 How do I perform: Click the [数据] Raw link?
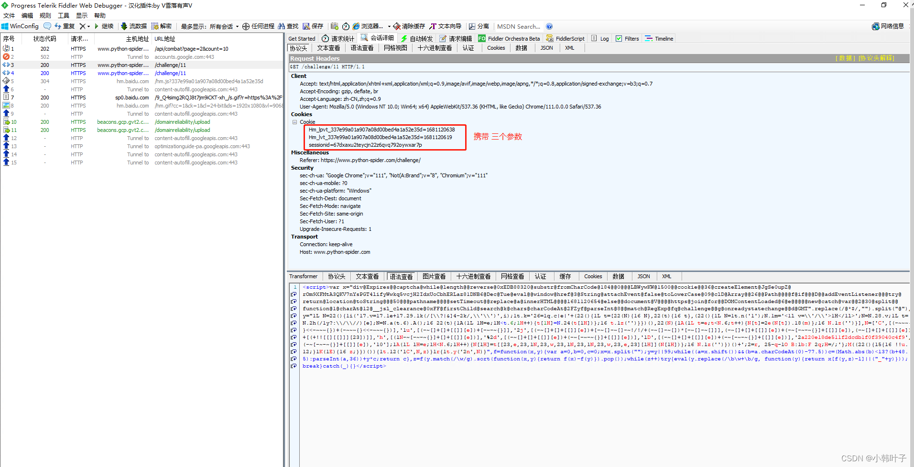click(845, 58)
